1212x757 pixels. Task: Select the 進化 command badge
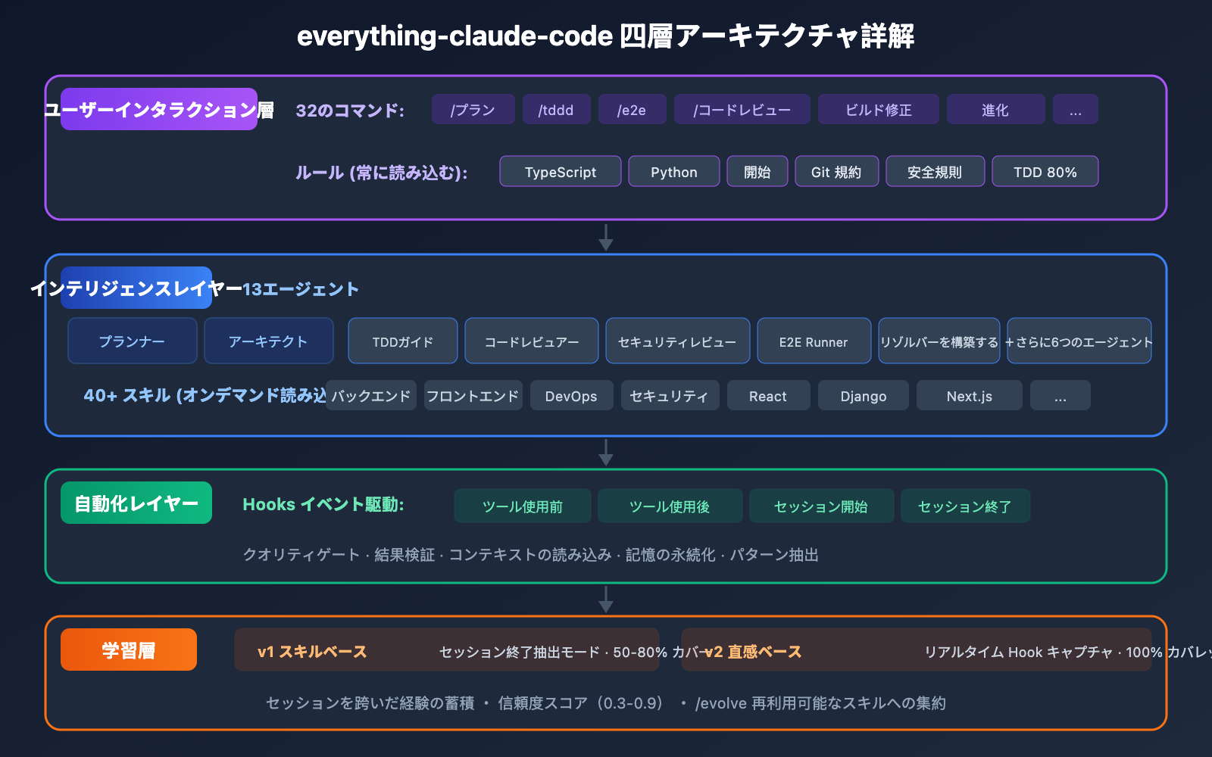[x=995, y=109]
